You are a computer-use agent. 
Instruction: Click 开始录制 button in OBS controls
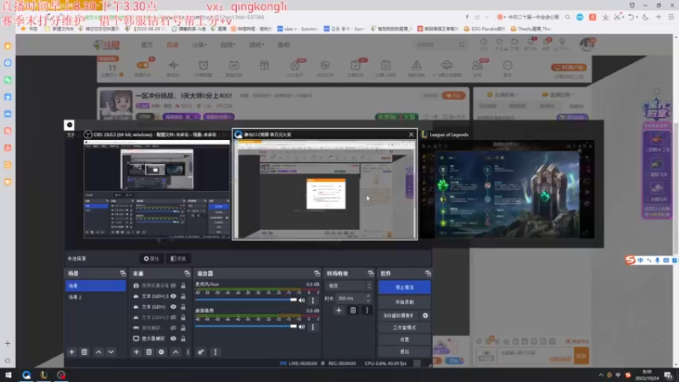[405, 302]
